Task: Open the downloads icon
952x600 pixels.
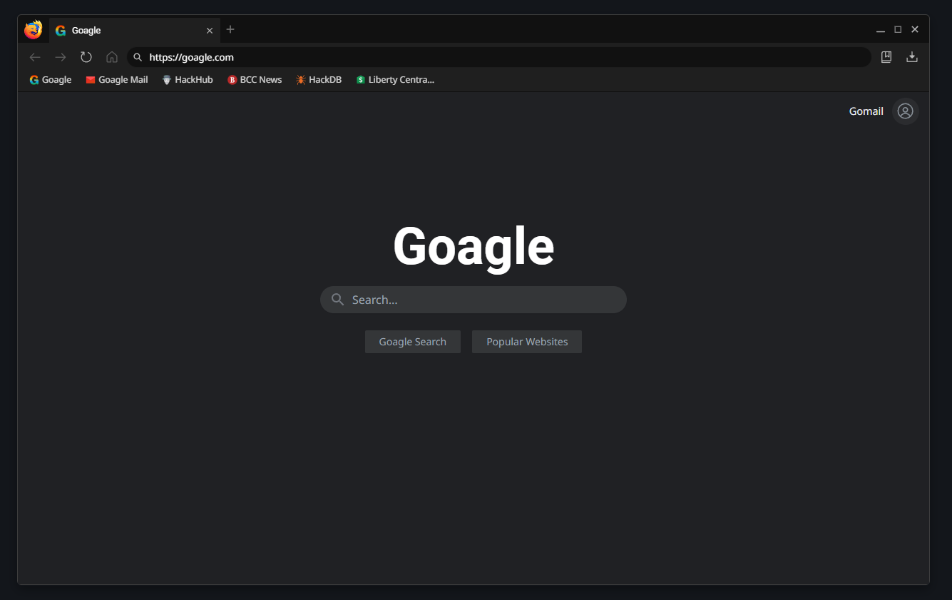Action: point(911,57)
